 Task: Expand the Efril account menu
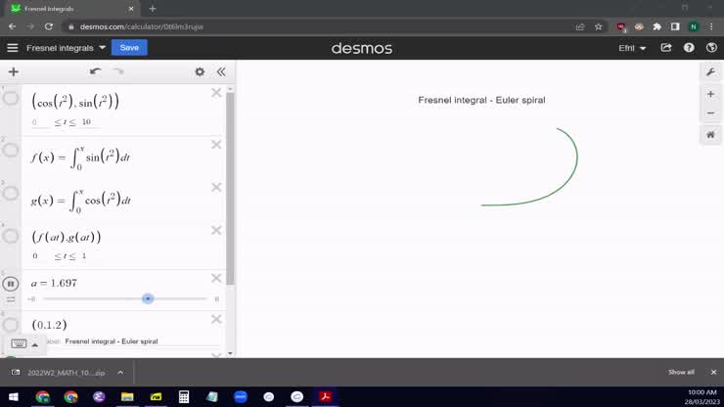click(x=632, y=48)
